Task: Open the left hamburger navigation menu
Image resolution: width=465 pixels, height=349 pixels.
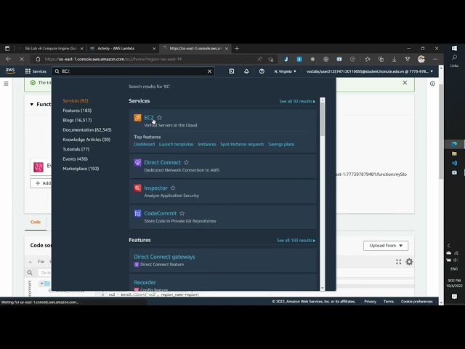Action: (x=6, y=84)
